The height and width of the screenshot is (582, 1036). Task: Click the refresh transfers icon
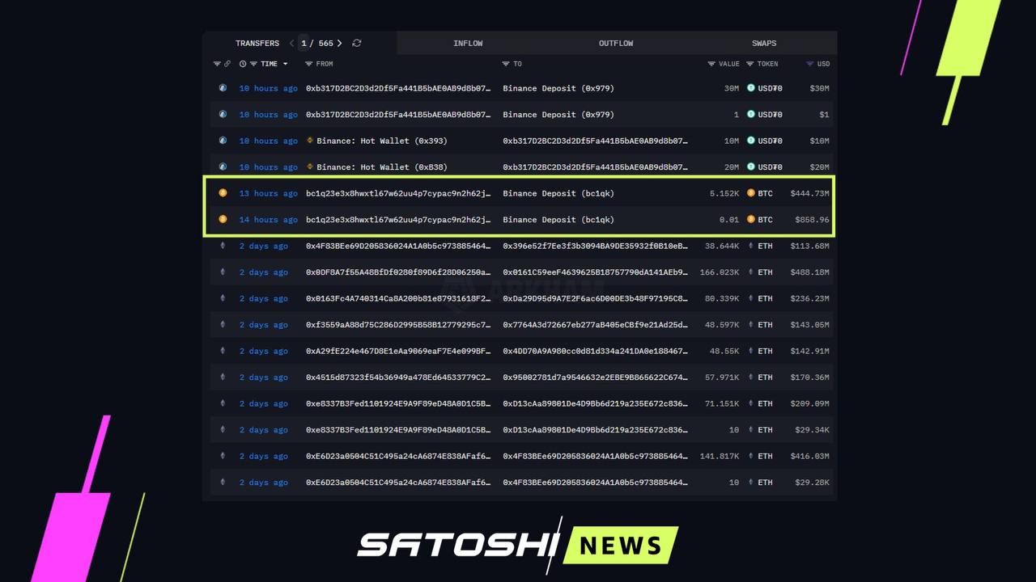click(x=356, y=44)
